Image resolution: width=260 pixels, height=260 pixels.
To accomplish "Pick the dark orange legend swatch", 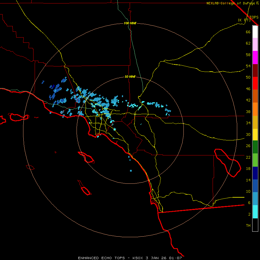I will coord(255,96).
